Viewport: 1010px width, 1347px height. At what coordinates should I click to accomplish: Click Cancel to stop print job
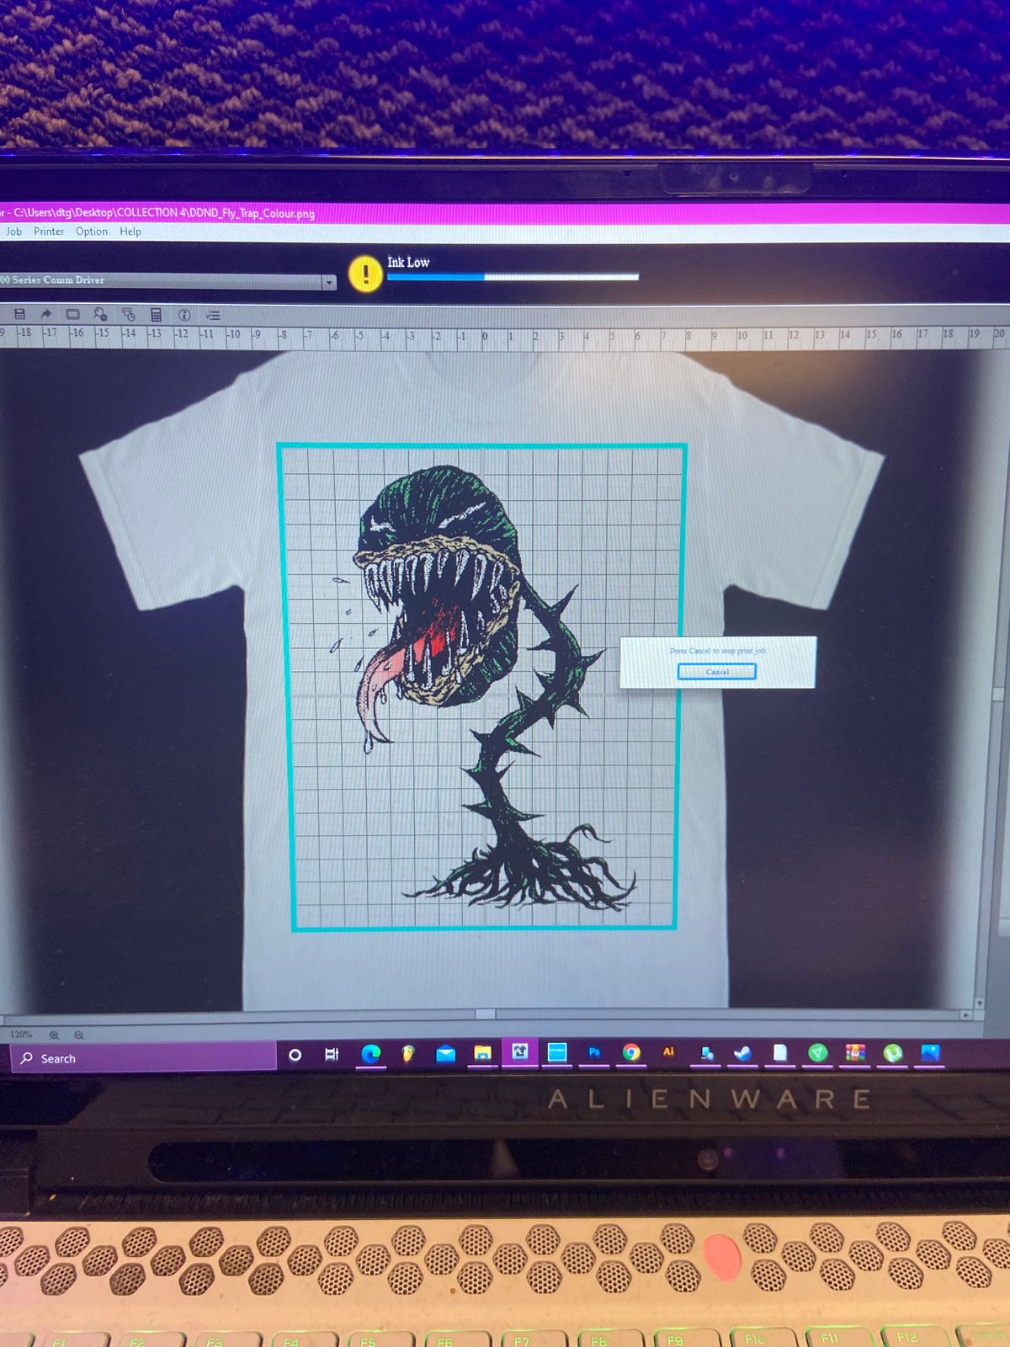point(717,671)
